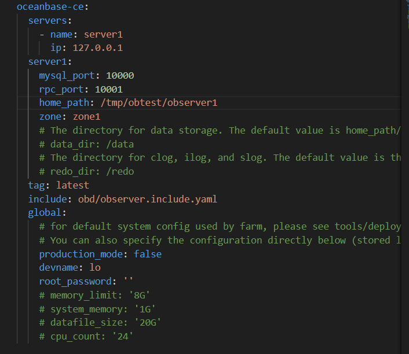Screen dimensions: 409x354
Task: Click the rpc_port value 10001
Action: click(x=109, y=89)
